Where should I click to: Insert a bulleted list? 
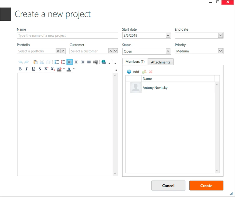[57, 62]
